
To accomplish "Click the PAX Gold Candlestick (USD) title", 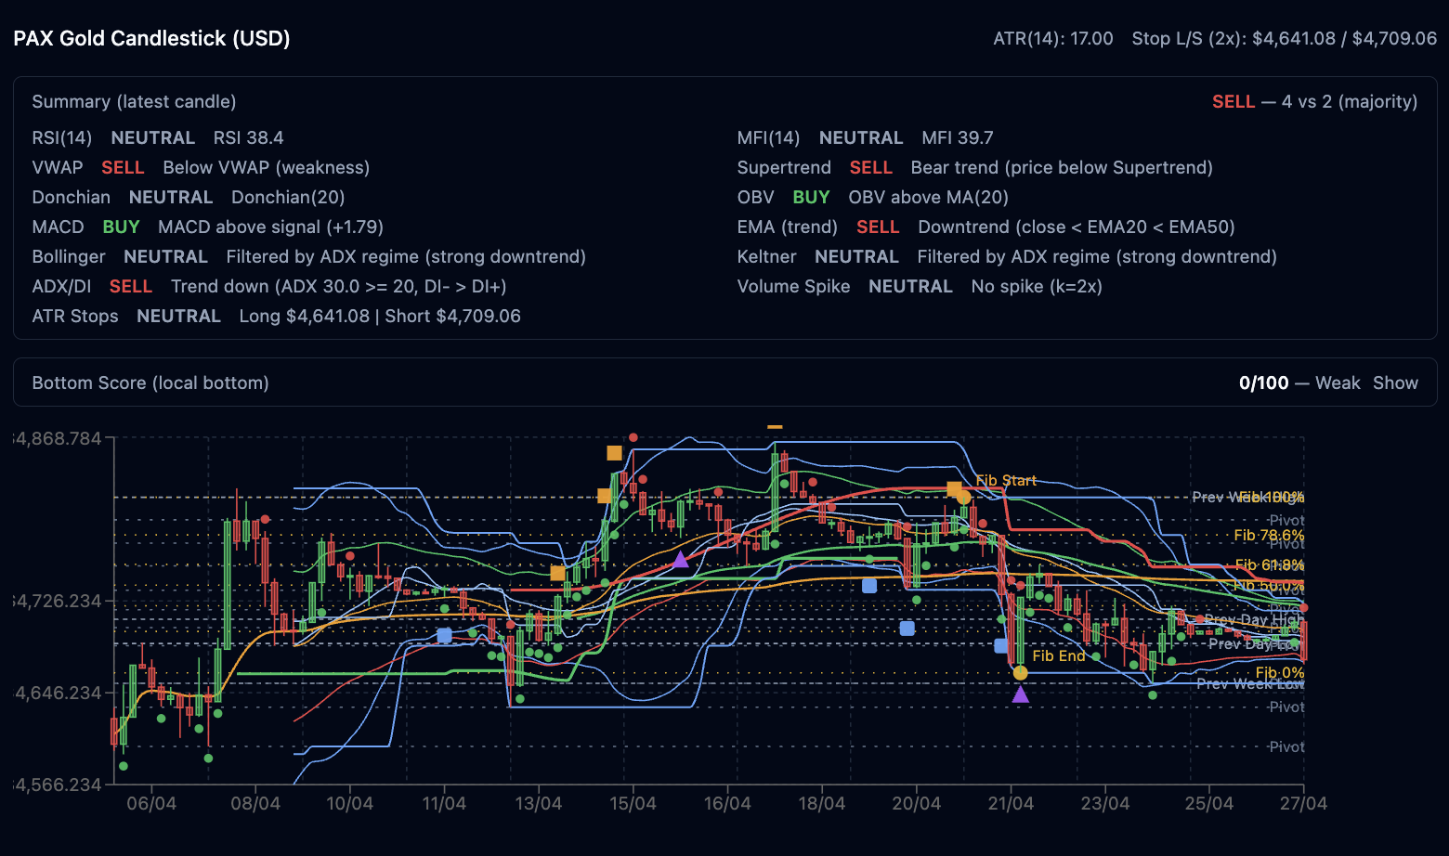I will pyautogui.click(x=151, y=38).
